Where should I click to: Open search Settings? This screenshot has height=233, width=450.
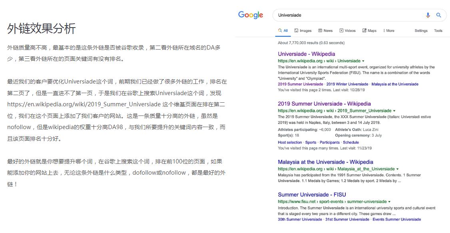point(421,31)
